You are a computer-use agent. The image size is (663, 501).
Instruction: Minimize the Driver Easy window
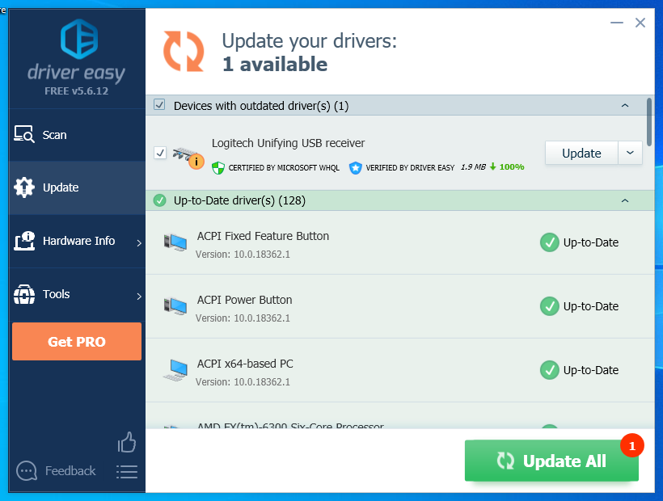tap(617, 23)
